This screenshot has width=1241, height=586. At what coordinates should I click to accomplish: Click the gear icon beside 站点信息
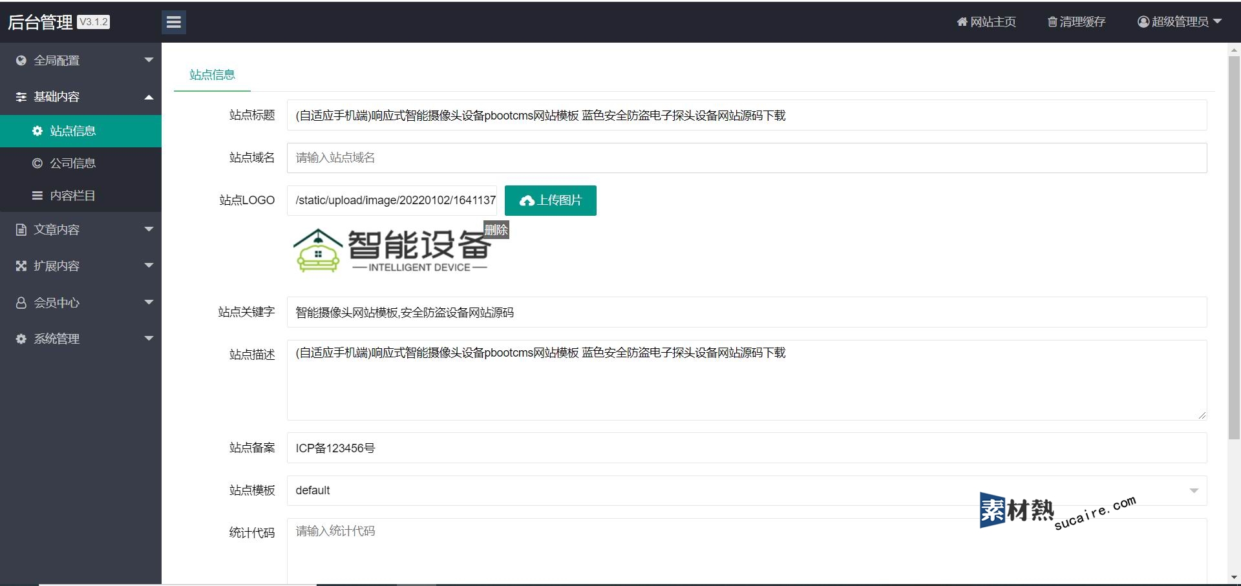[37, 131]
